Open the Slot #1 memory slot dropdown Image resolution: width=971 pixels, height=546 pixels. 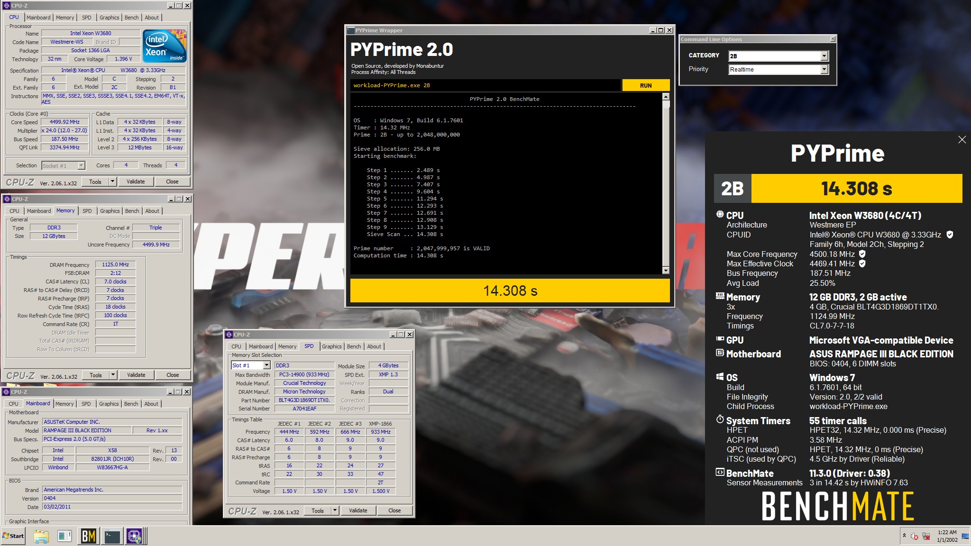266,365
